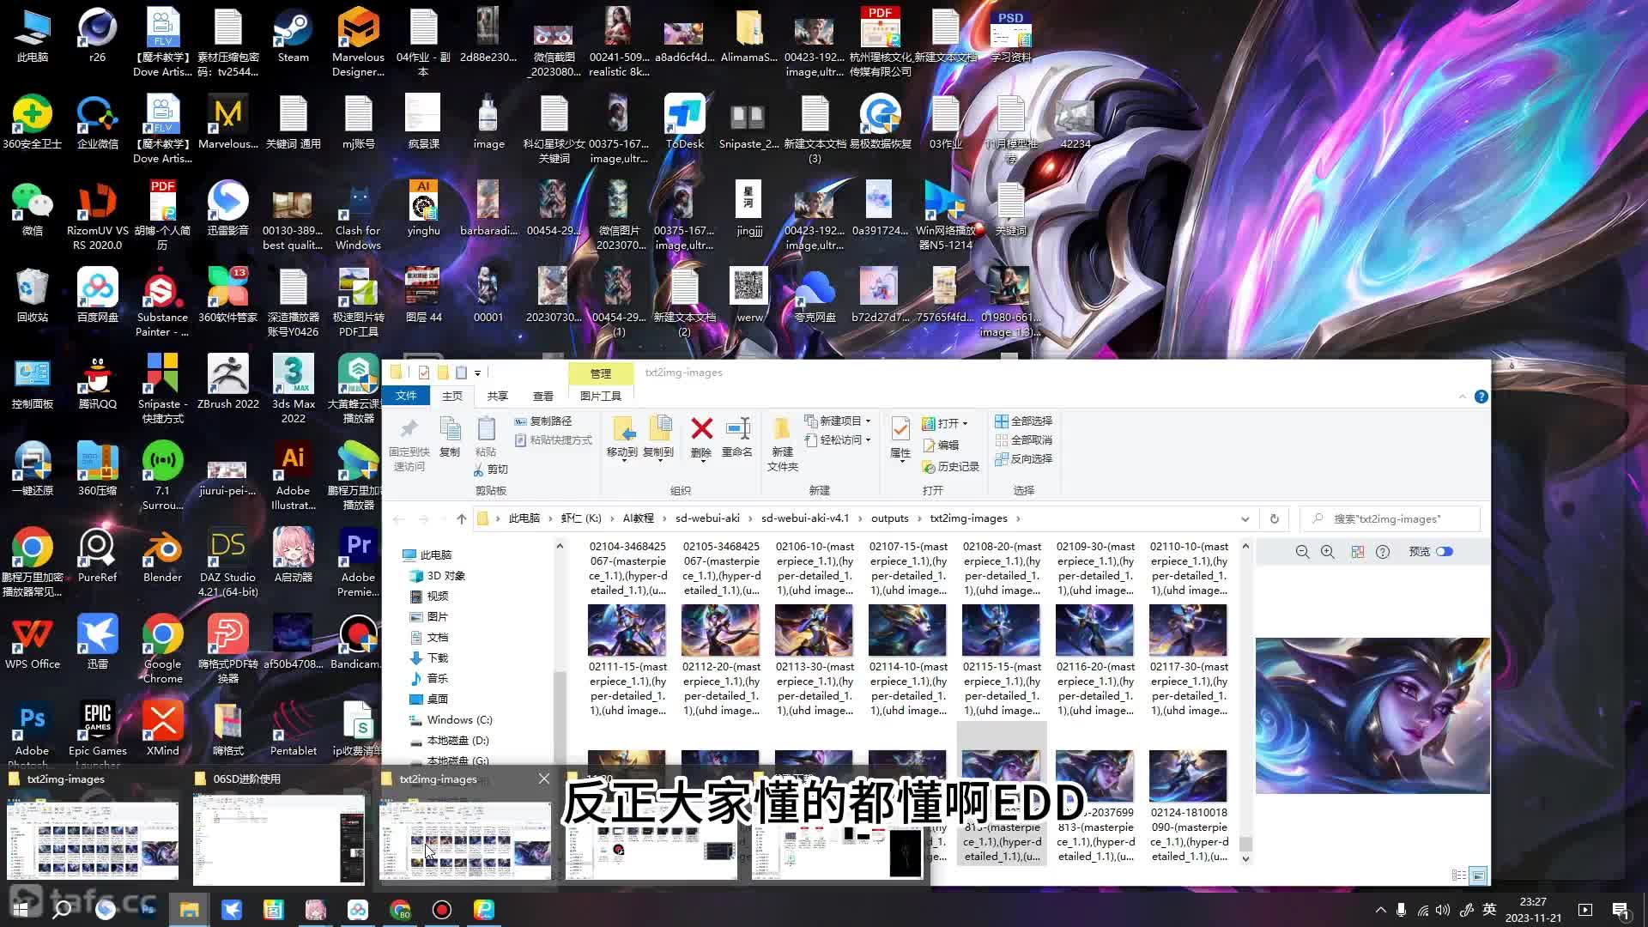Click the Explorer refresh button

(1275, 518)
